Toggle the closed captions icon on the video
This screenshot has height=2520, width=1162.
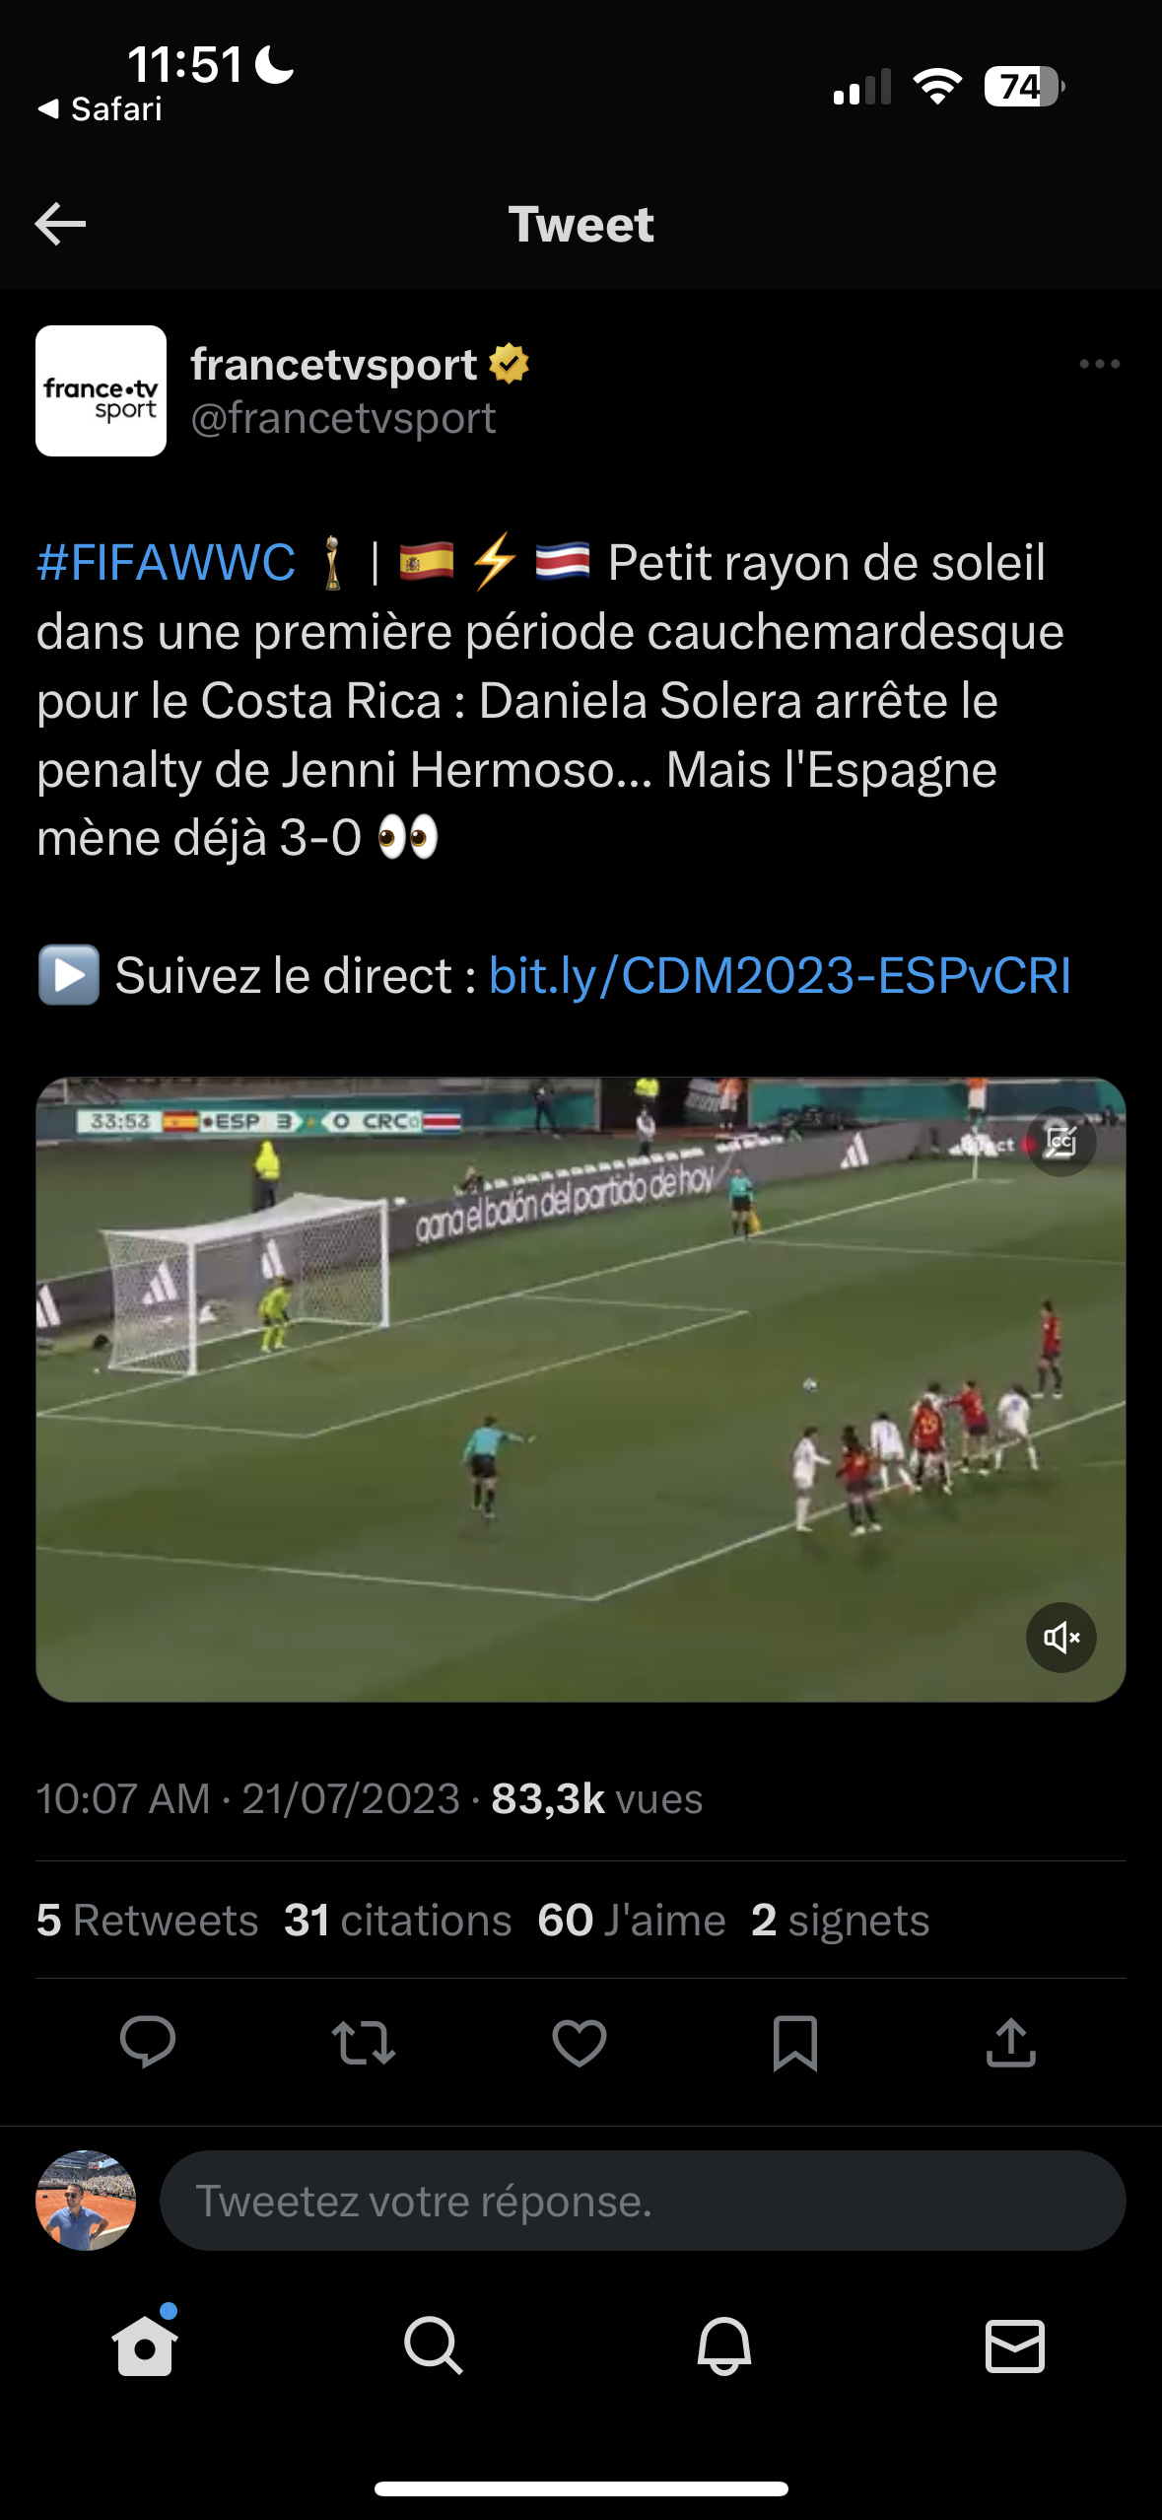pyautogui.click(x=1061, y=1142)
